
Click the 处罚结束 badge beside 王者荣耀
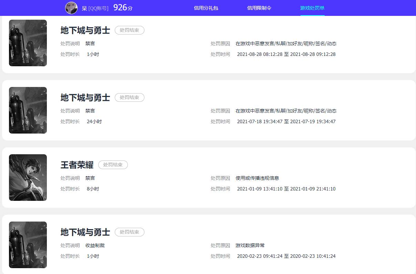click(x=113, y=165)
